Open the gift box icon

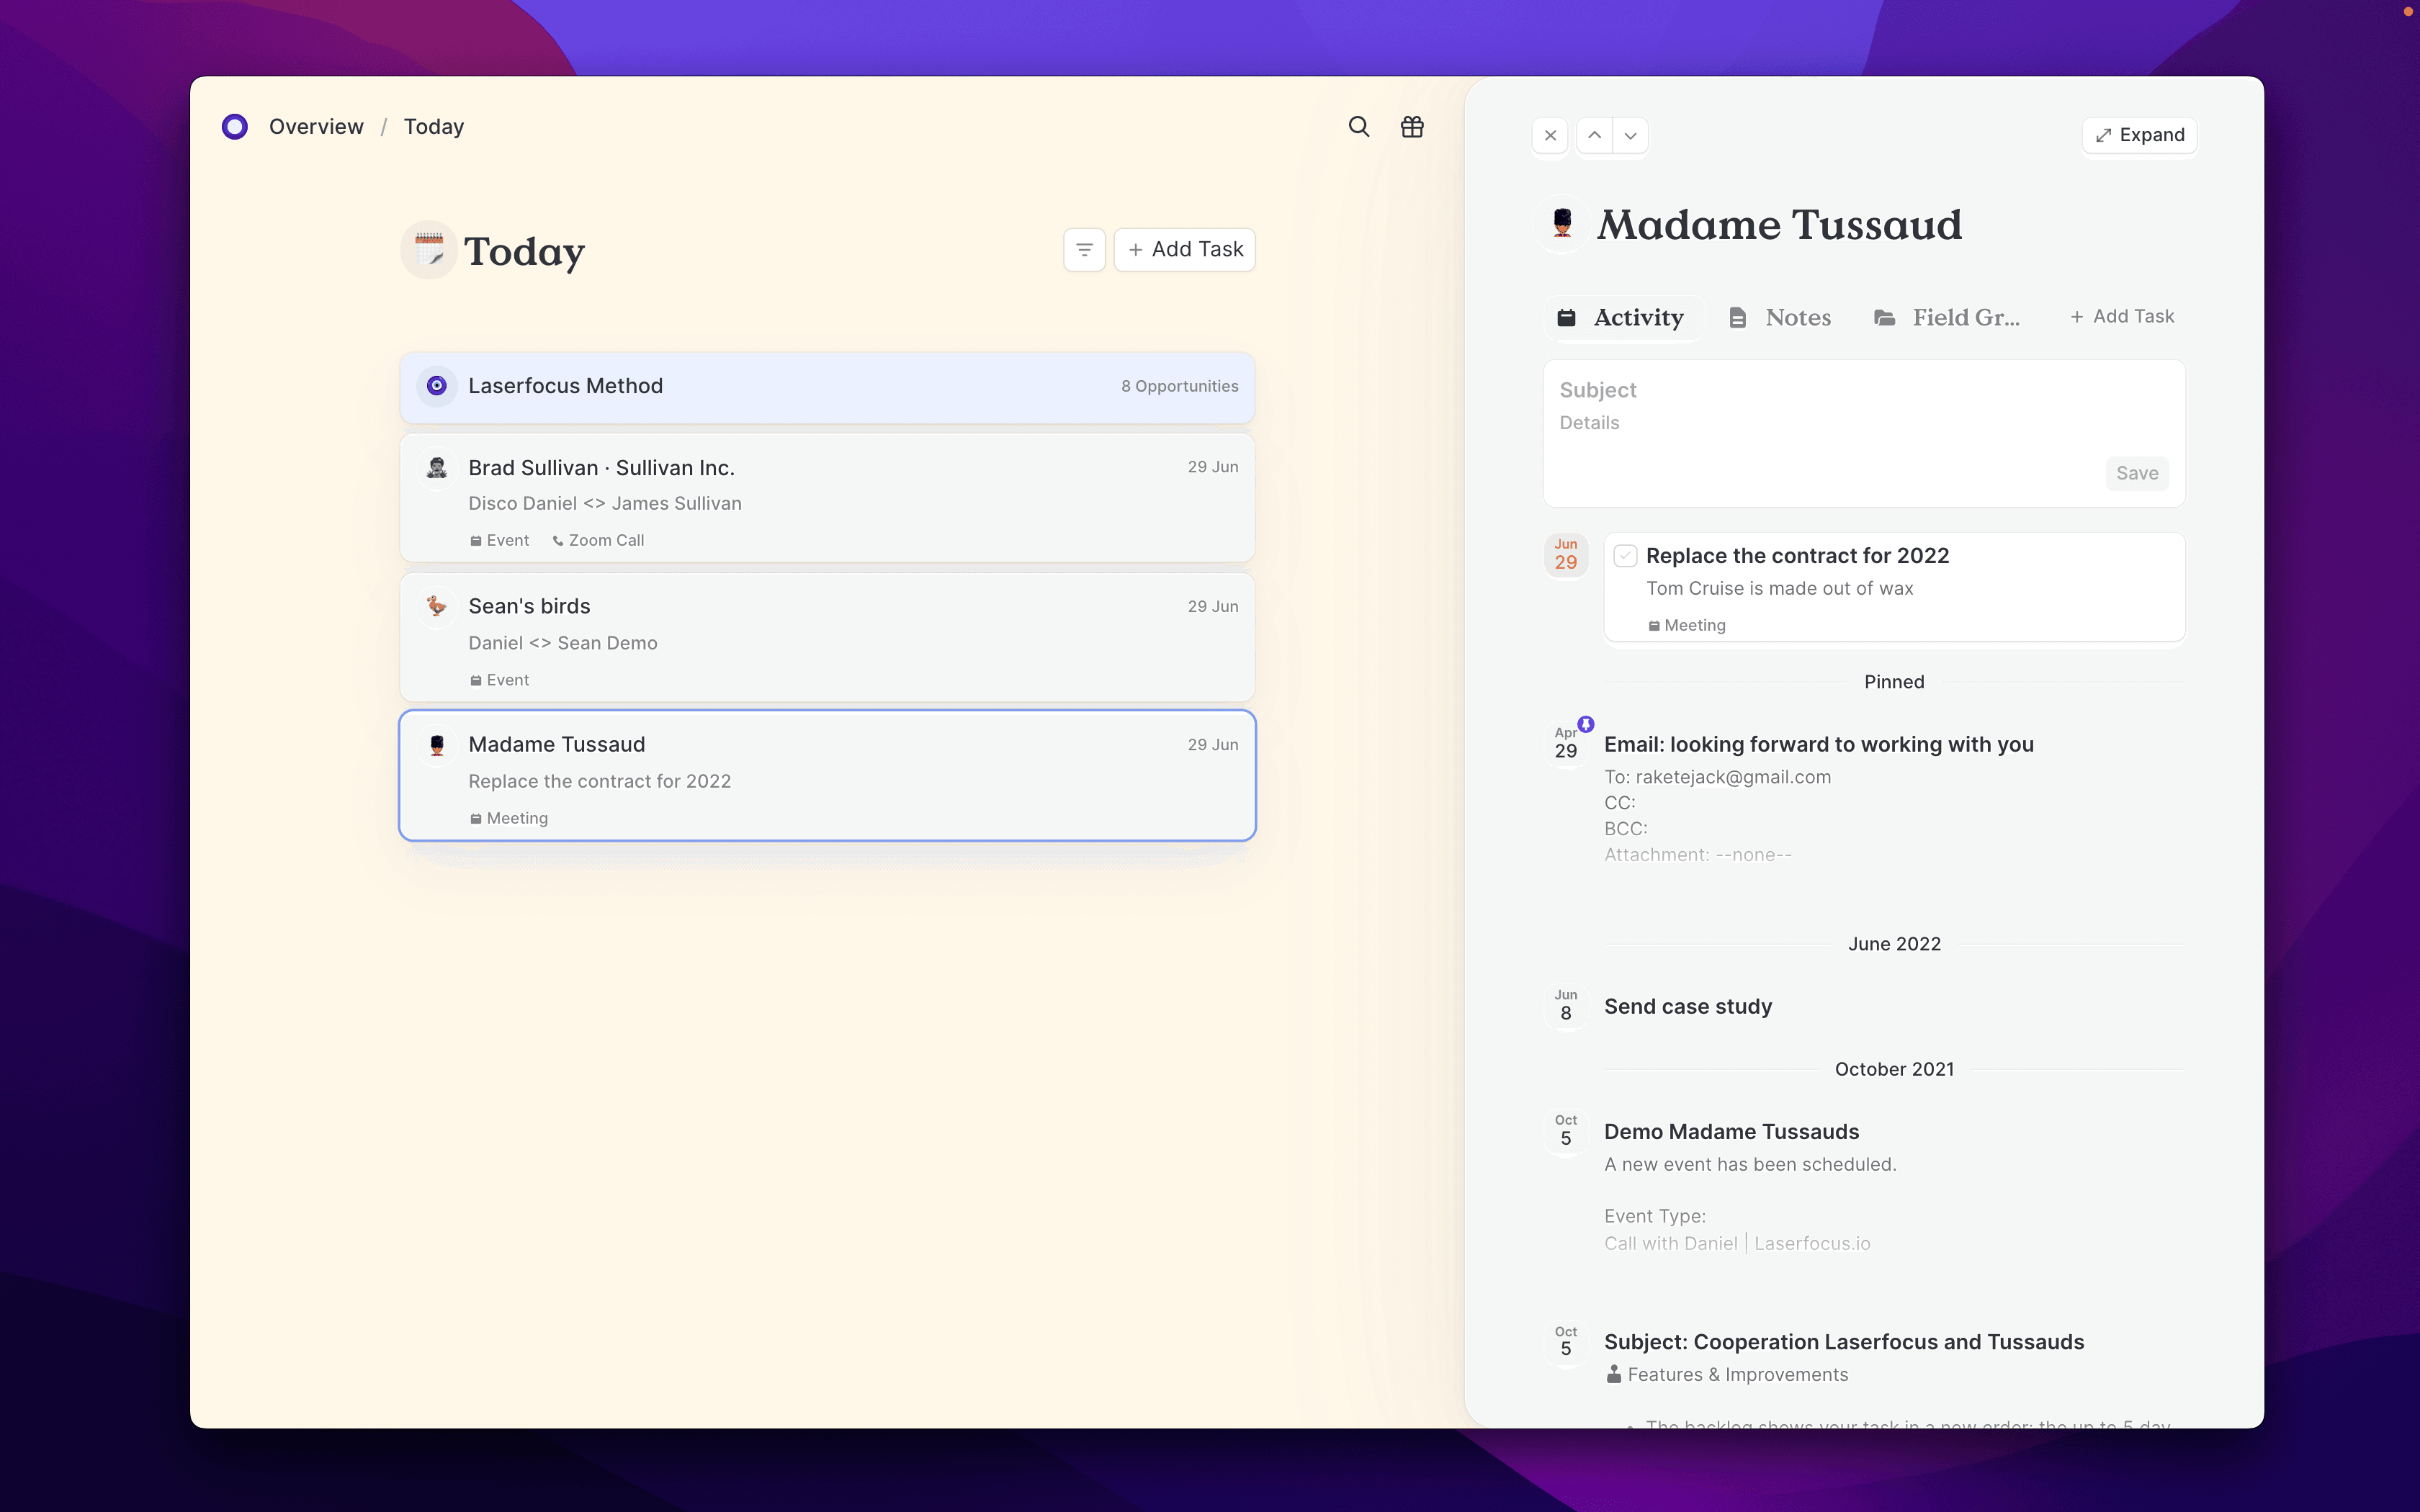pos(1411,127)
